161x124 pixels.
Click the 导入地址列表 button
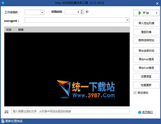[x=146, y=23]
